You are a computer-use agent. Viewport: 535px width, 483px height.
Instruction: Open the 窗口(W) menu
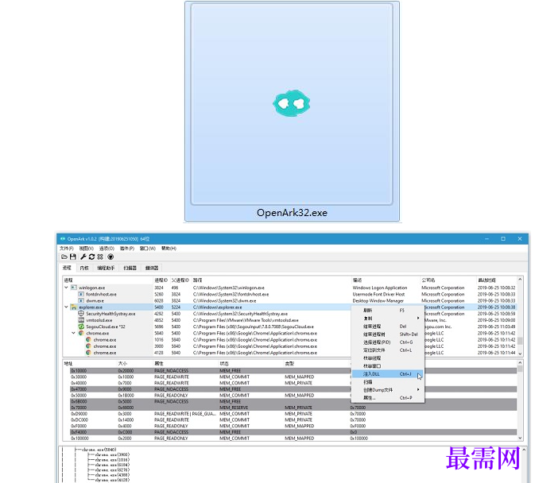(147, 248)
